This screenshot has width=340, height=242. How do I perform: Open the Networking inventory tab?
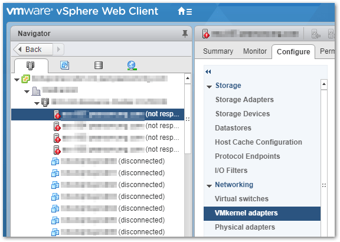click(x=132, y=66)
